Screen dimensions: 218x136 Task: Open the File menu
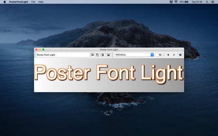point(33,2)
